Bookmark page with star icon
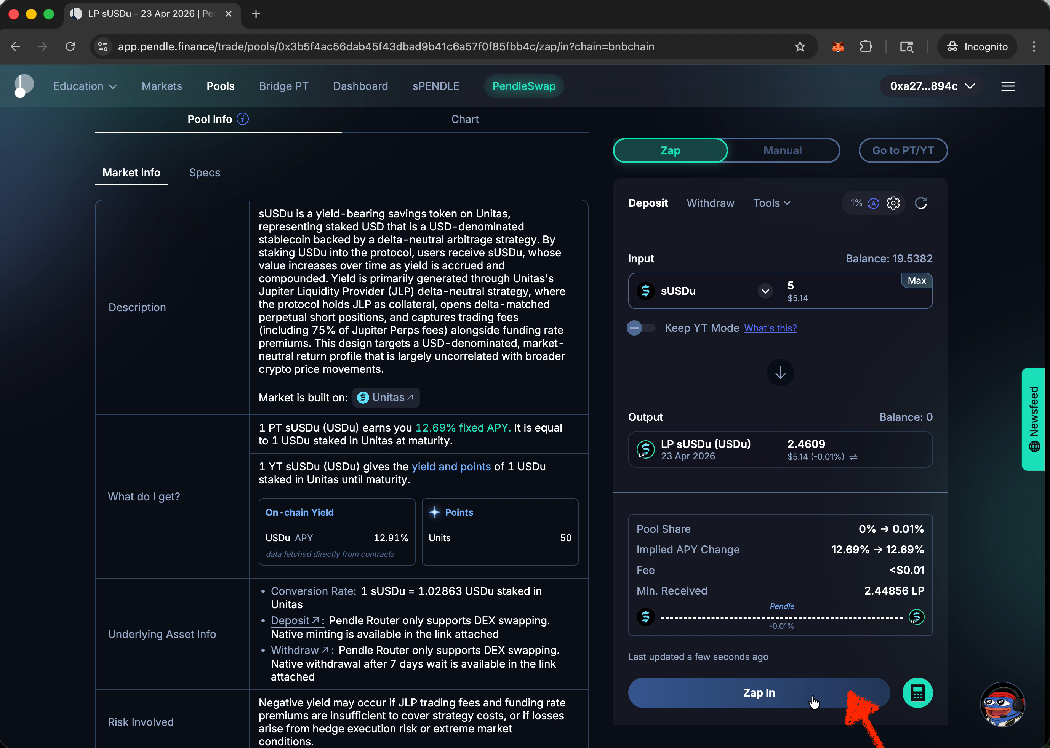The width and height of the screenshot is (1050, 748). coord(800,46)
